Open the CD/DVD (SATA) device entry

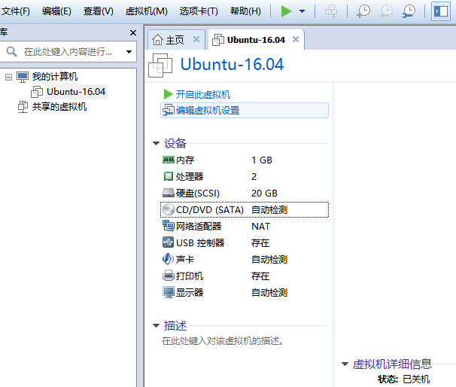pos(245,210)
